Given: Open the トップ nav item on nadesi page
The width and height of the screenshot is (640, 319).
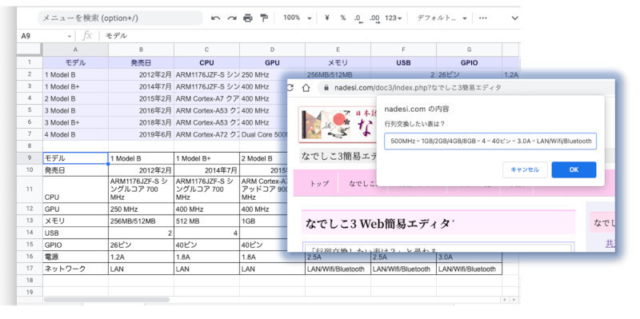Looking at the screenshot, I should [319, 184].
